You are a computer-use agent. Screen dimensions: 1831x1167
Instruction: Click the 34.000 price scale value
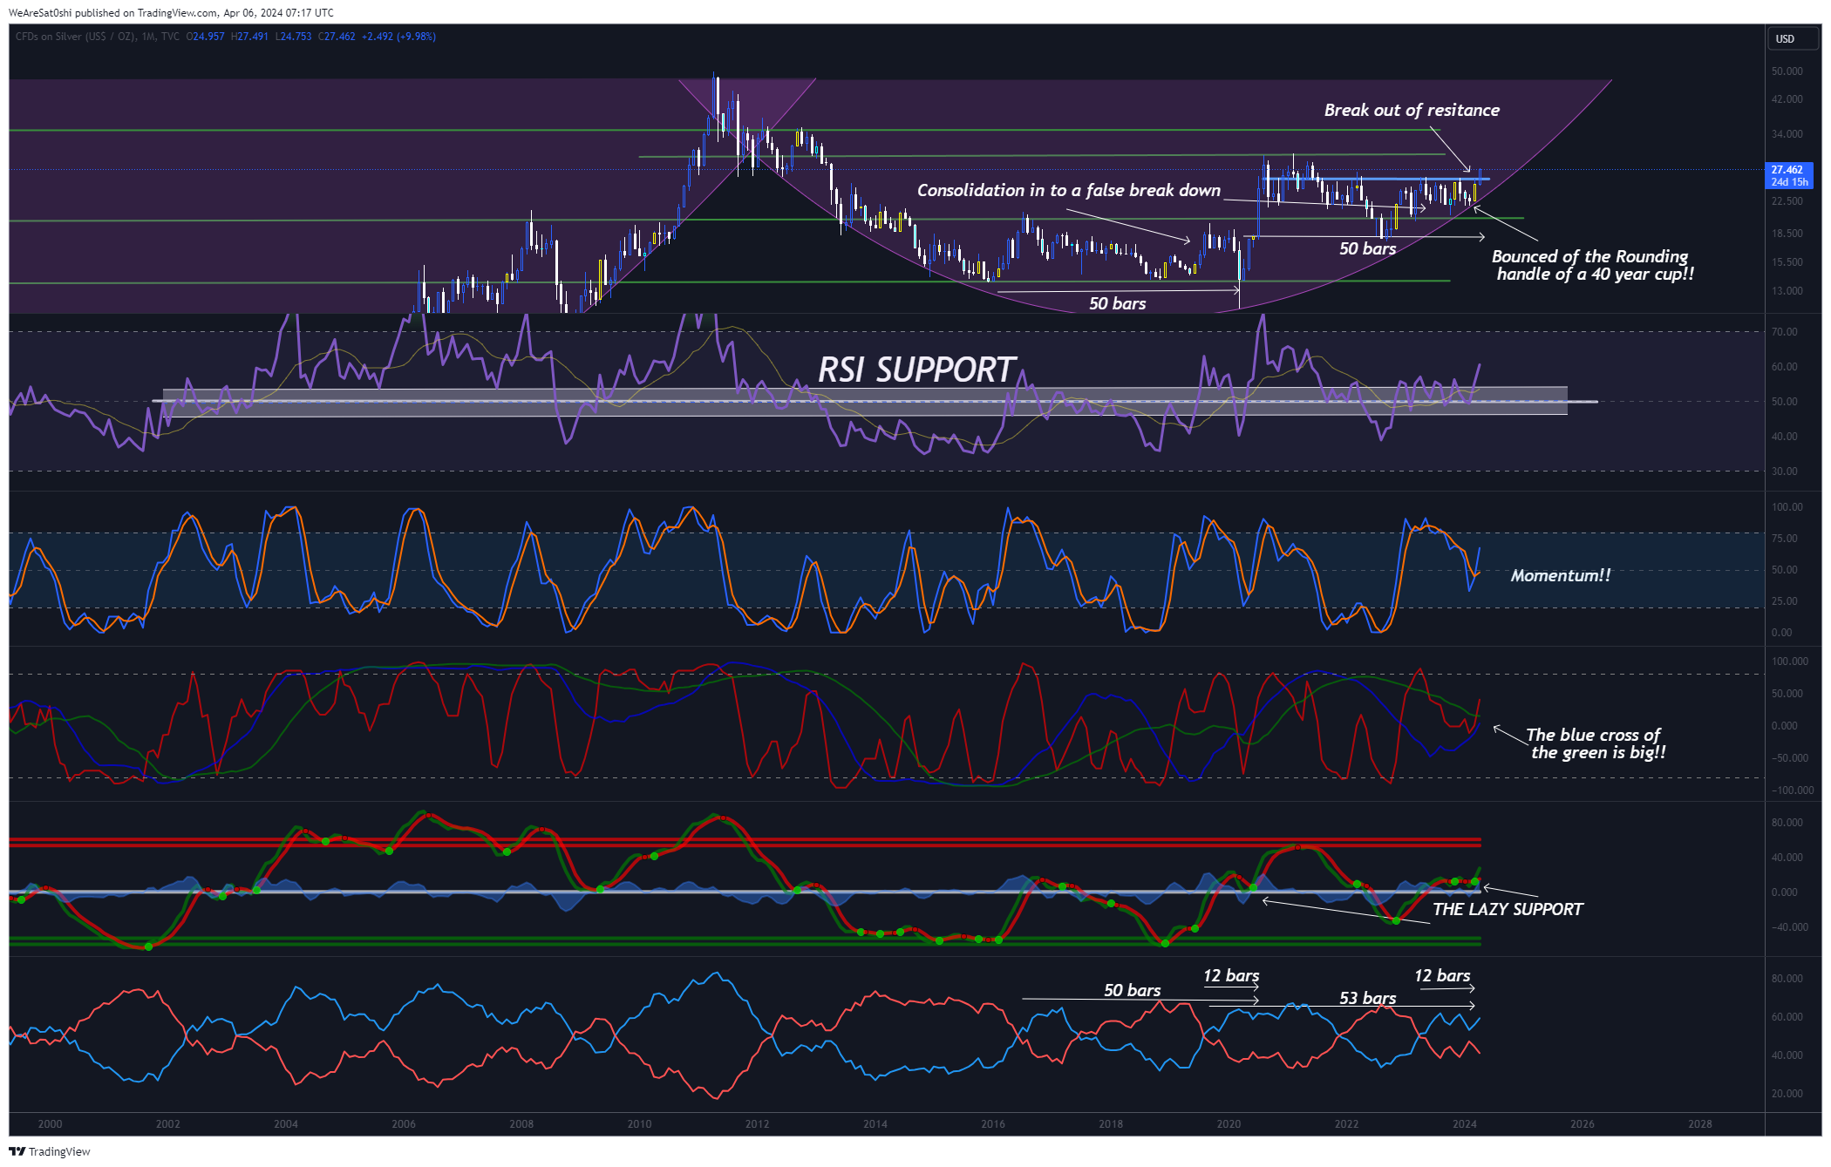click(1787, 134)
